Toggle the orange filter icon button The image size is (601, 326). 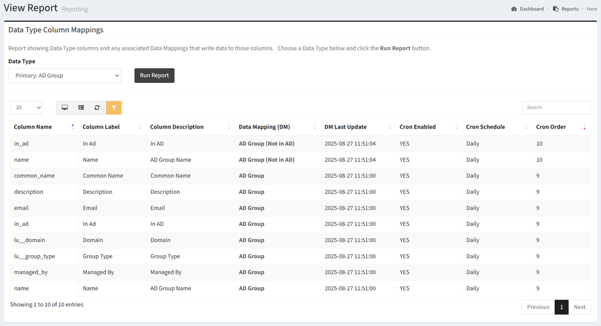click(x=113, y=108)
